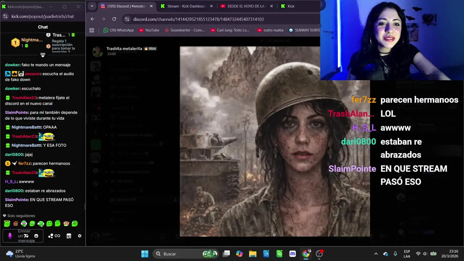Screen dimensions: 464x261
Task: Click username SlaimPointe in EN QUE STREAM message
Action: [17, 200]
